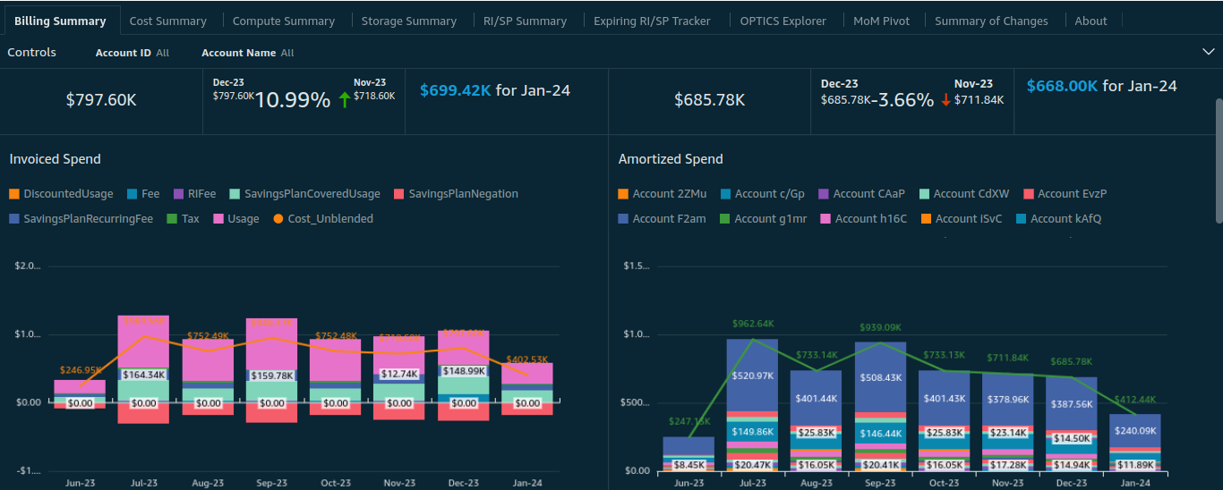This screenshot has height=490, width=1223.
Task: Open the Expiring RI/SP Tracker tab
Action: (652, 21)
